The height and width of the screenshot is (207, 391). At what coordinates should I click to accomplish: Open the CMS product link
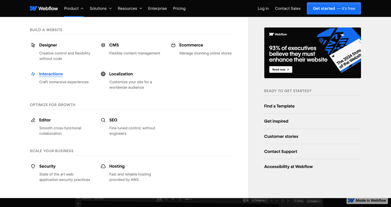pyautogui.click(x=114, y=45)
